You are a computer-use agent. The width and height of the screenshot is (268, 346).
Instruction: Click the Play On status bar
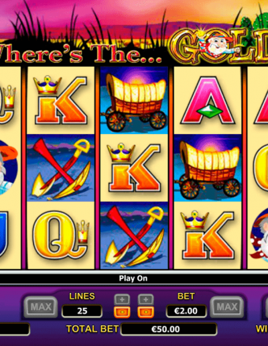pyautogui.click(x=133, y=278)
